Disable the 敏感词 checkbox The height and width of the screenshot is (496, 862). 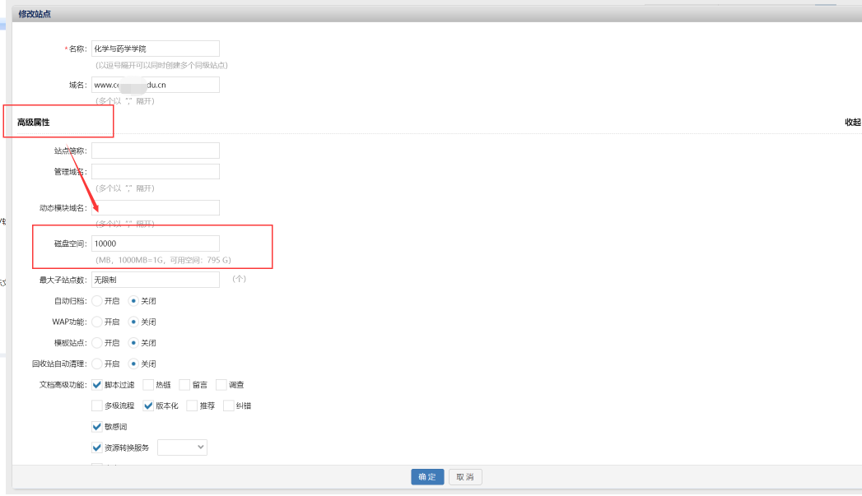point(97,427)
